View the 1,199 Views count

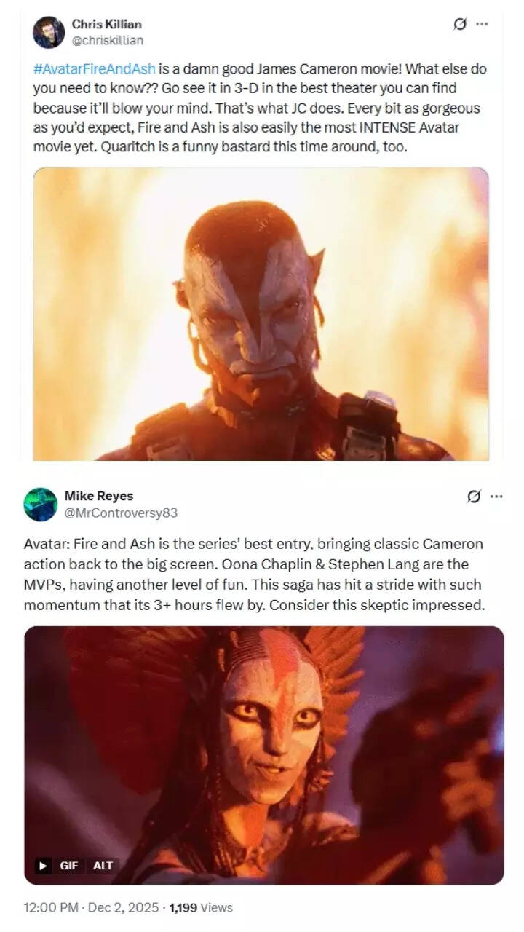tap(201, 907)
